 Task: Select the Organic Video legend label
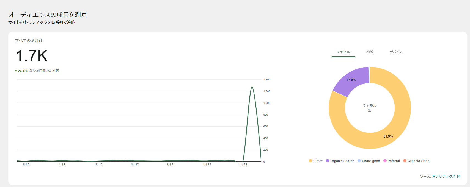(x=418, y=161)
